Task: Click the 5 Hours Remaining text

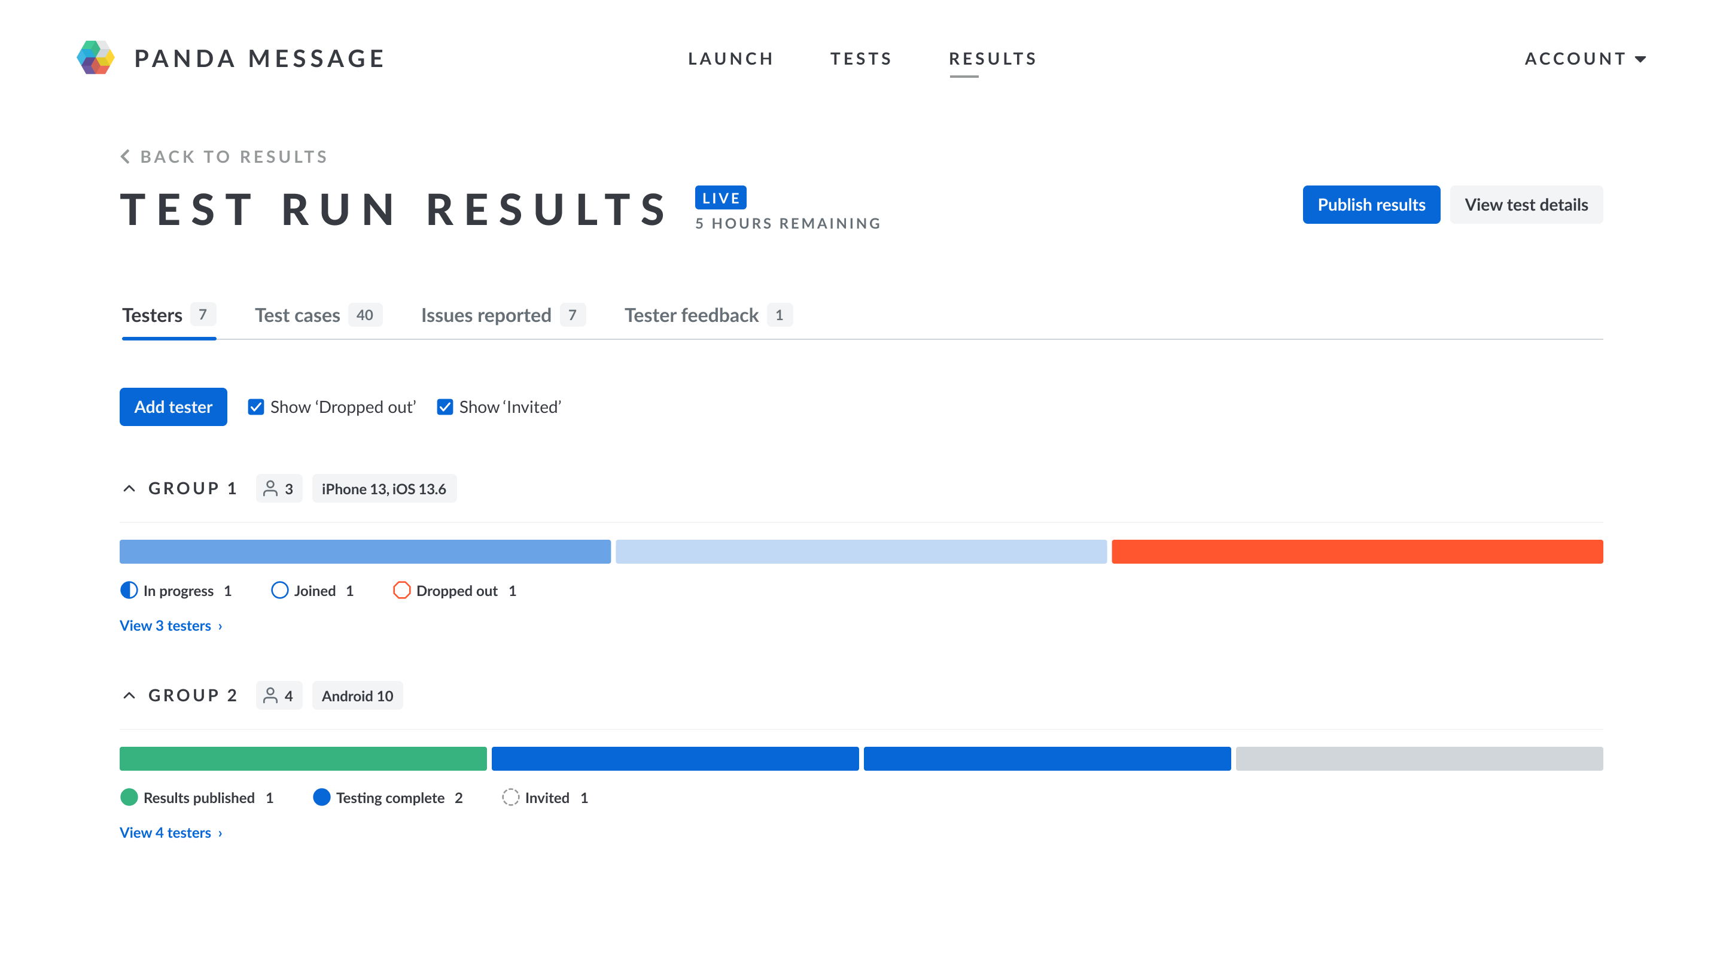Action: (x=788, y=223)
